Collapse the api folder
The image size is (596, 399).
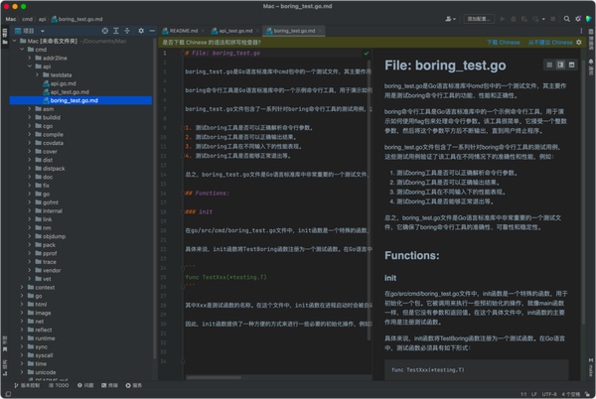tap(30, 66)
